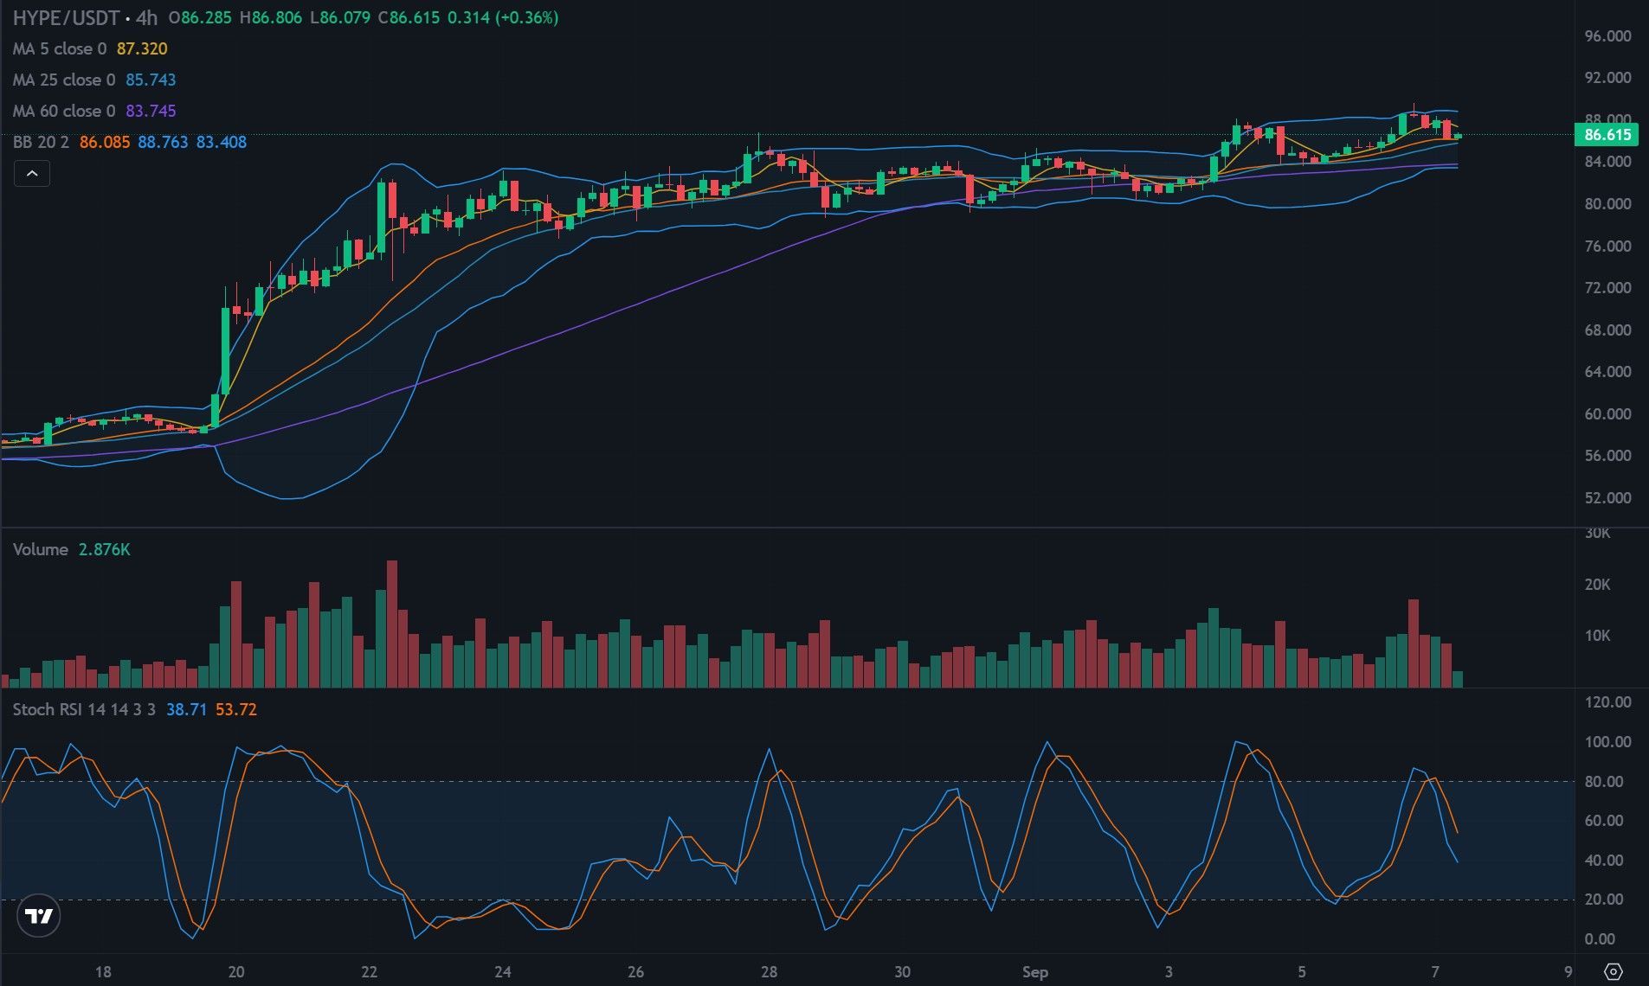Click the TradingView logo icon
The height and width of the screenshot is (986, 1649).
pos(38,916)
